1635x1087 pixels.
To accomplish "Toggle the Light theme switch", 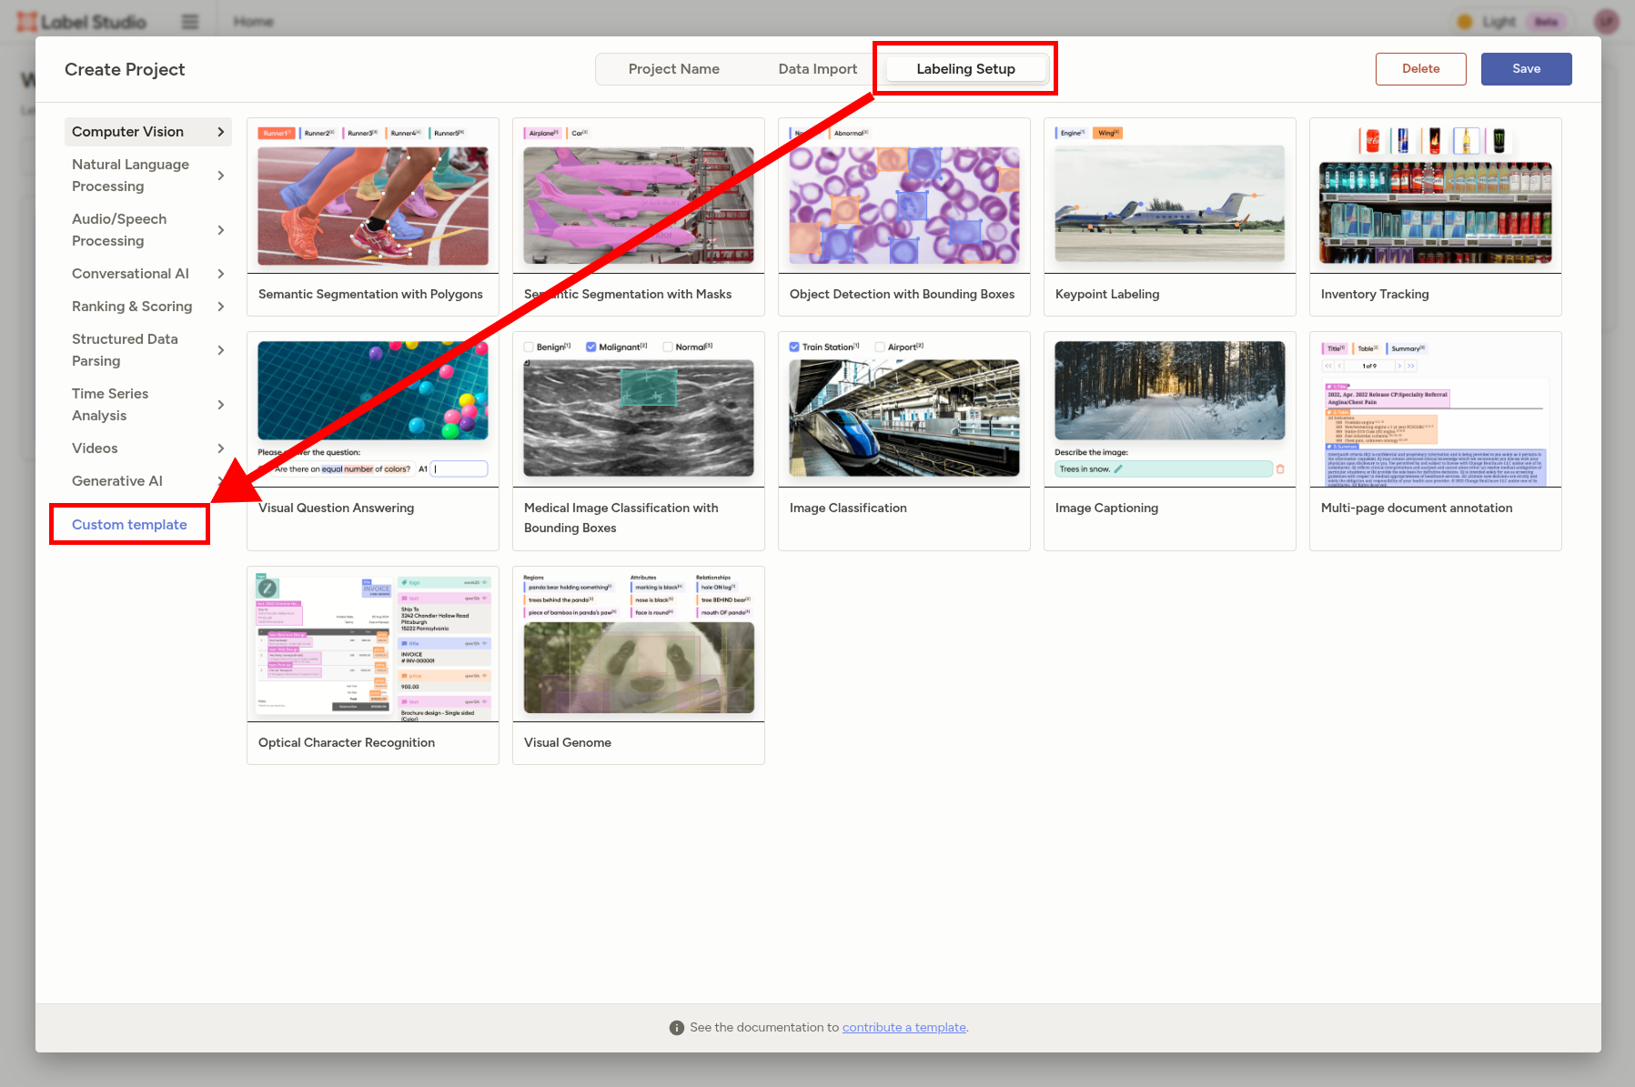I will click(1499, 22).
